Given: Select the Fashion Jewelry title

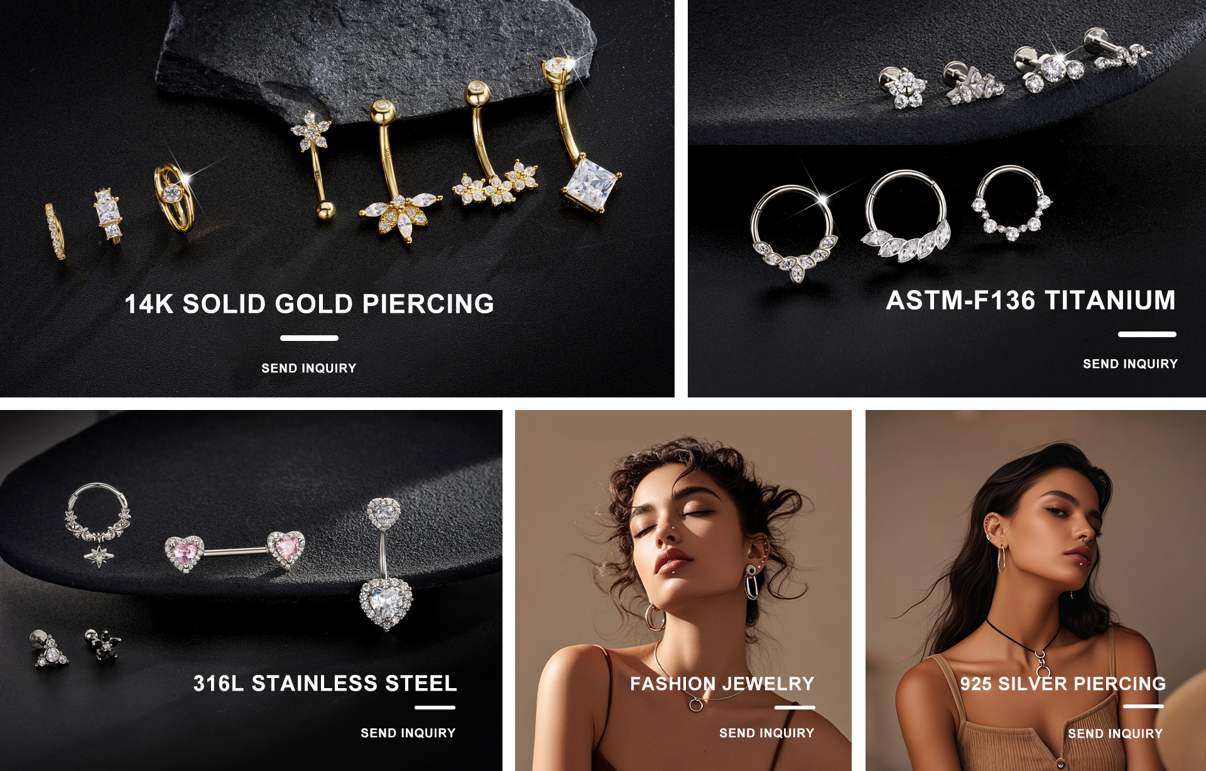Looking at the screenshot, I should click(x=722, y=684).
